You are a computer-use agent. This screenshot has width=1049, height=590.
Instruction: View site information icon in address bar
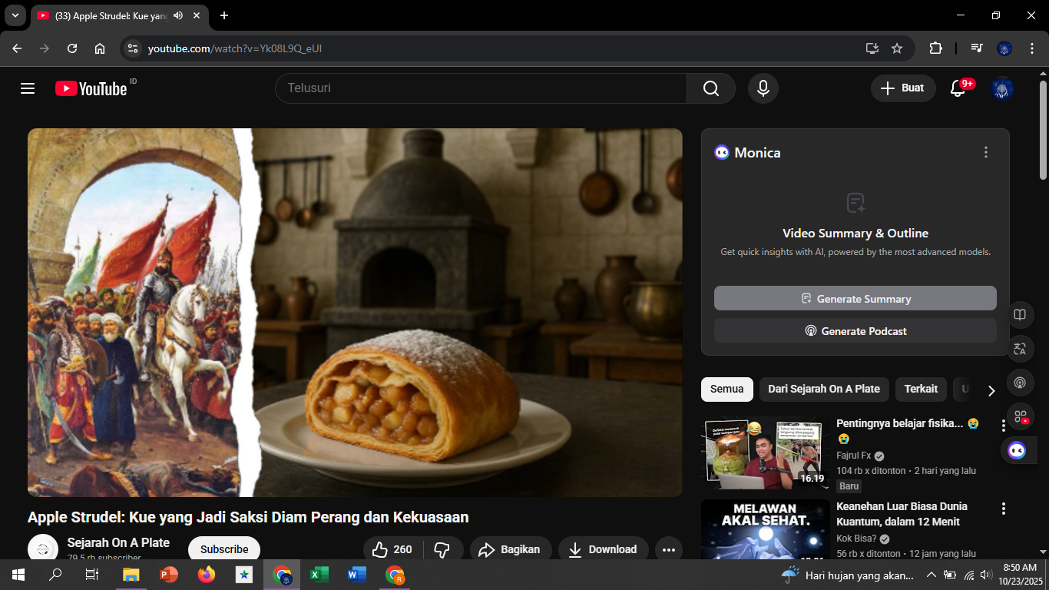point(133,48)
